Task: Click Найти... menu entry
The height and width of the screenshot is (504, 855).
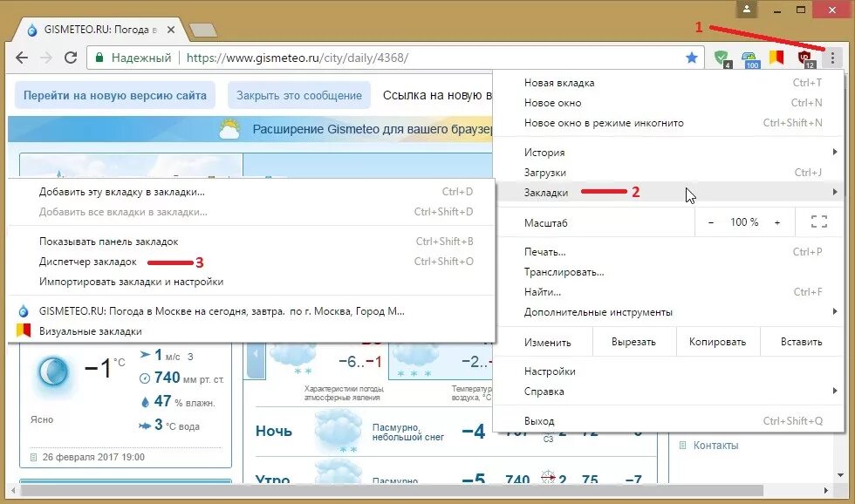Action: coord(668,292)
